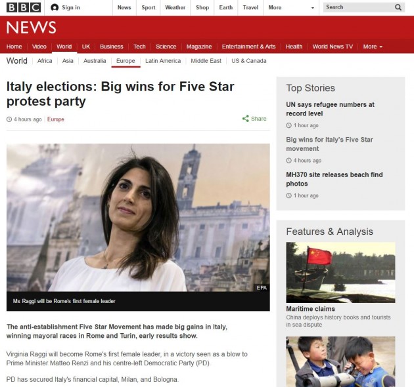Go to Entertainment & Arts section
414x387 pixels.
coord(248,47)
